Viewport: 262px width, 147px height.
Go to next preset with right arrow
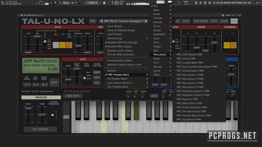[x=146, y=21]
